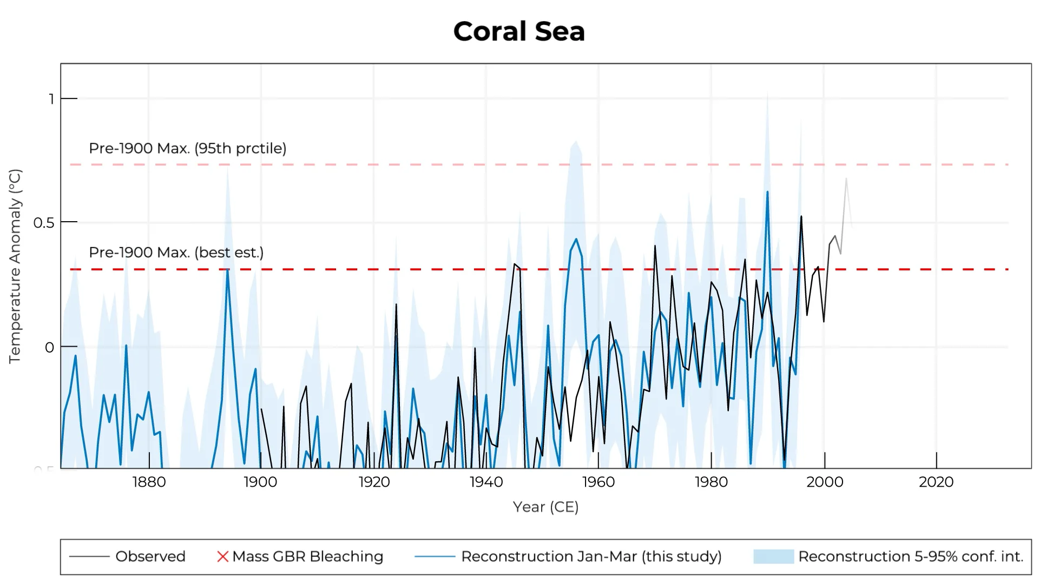
Task: Click the light blue confidence interval swatch
Action: [773, 556]
